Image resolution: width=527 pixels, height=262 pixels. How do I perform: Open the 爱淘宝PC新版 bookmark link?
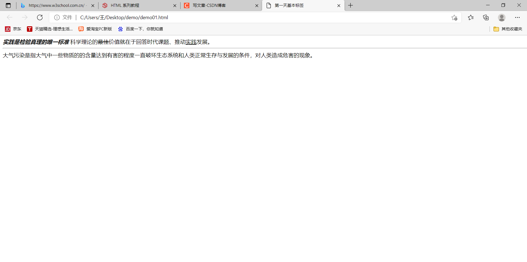point(95,29)
